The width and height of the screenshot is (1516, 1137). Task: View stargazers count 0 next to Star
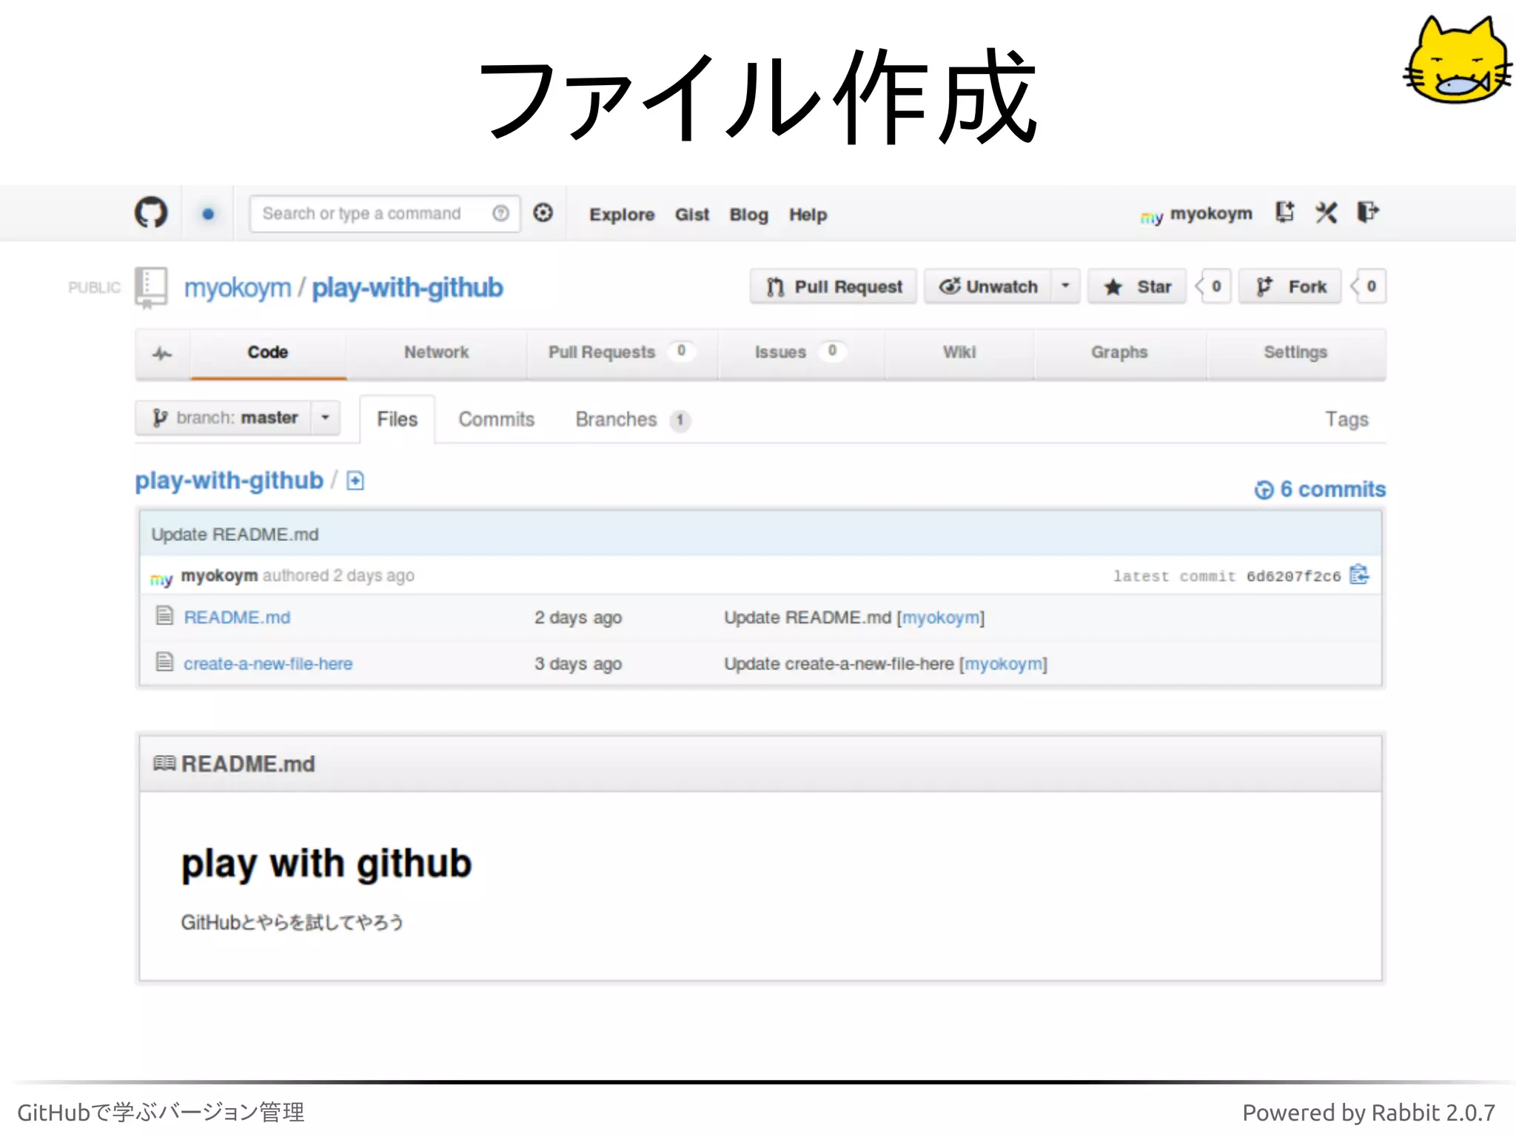point(1215,286)
